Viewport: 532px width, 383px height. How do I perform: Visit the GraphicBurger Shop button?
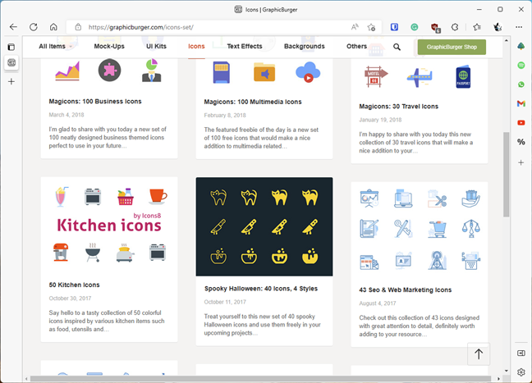pyautogui.click(x=452, y=47)
